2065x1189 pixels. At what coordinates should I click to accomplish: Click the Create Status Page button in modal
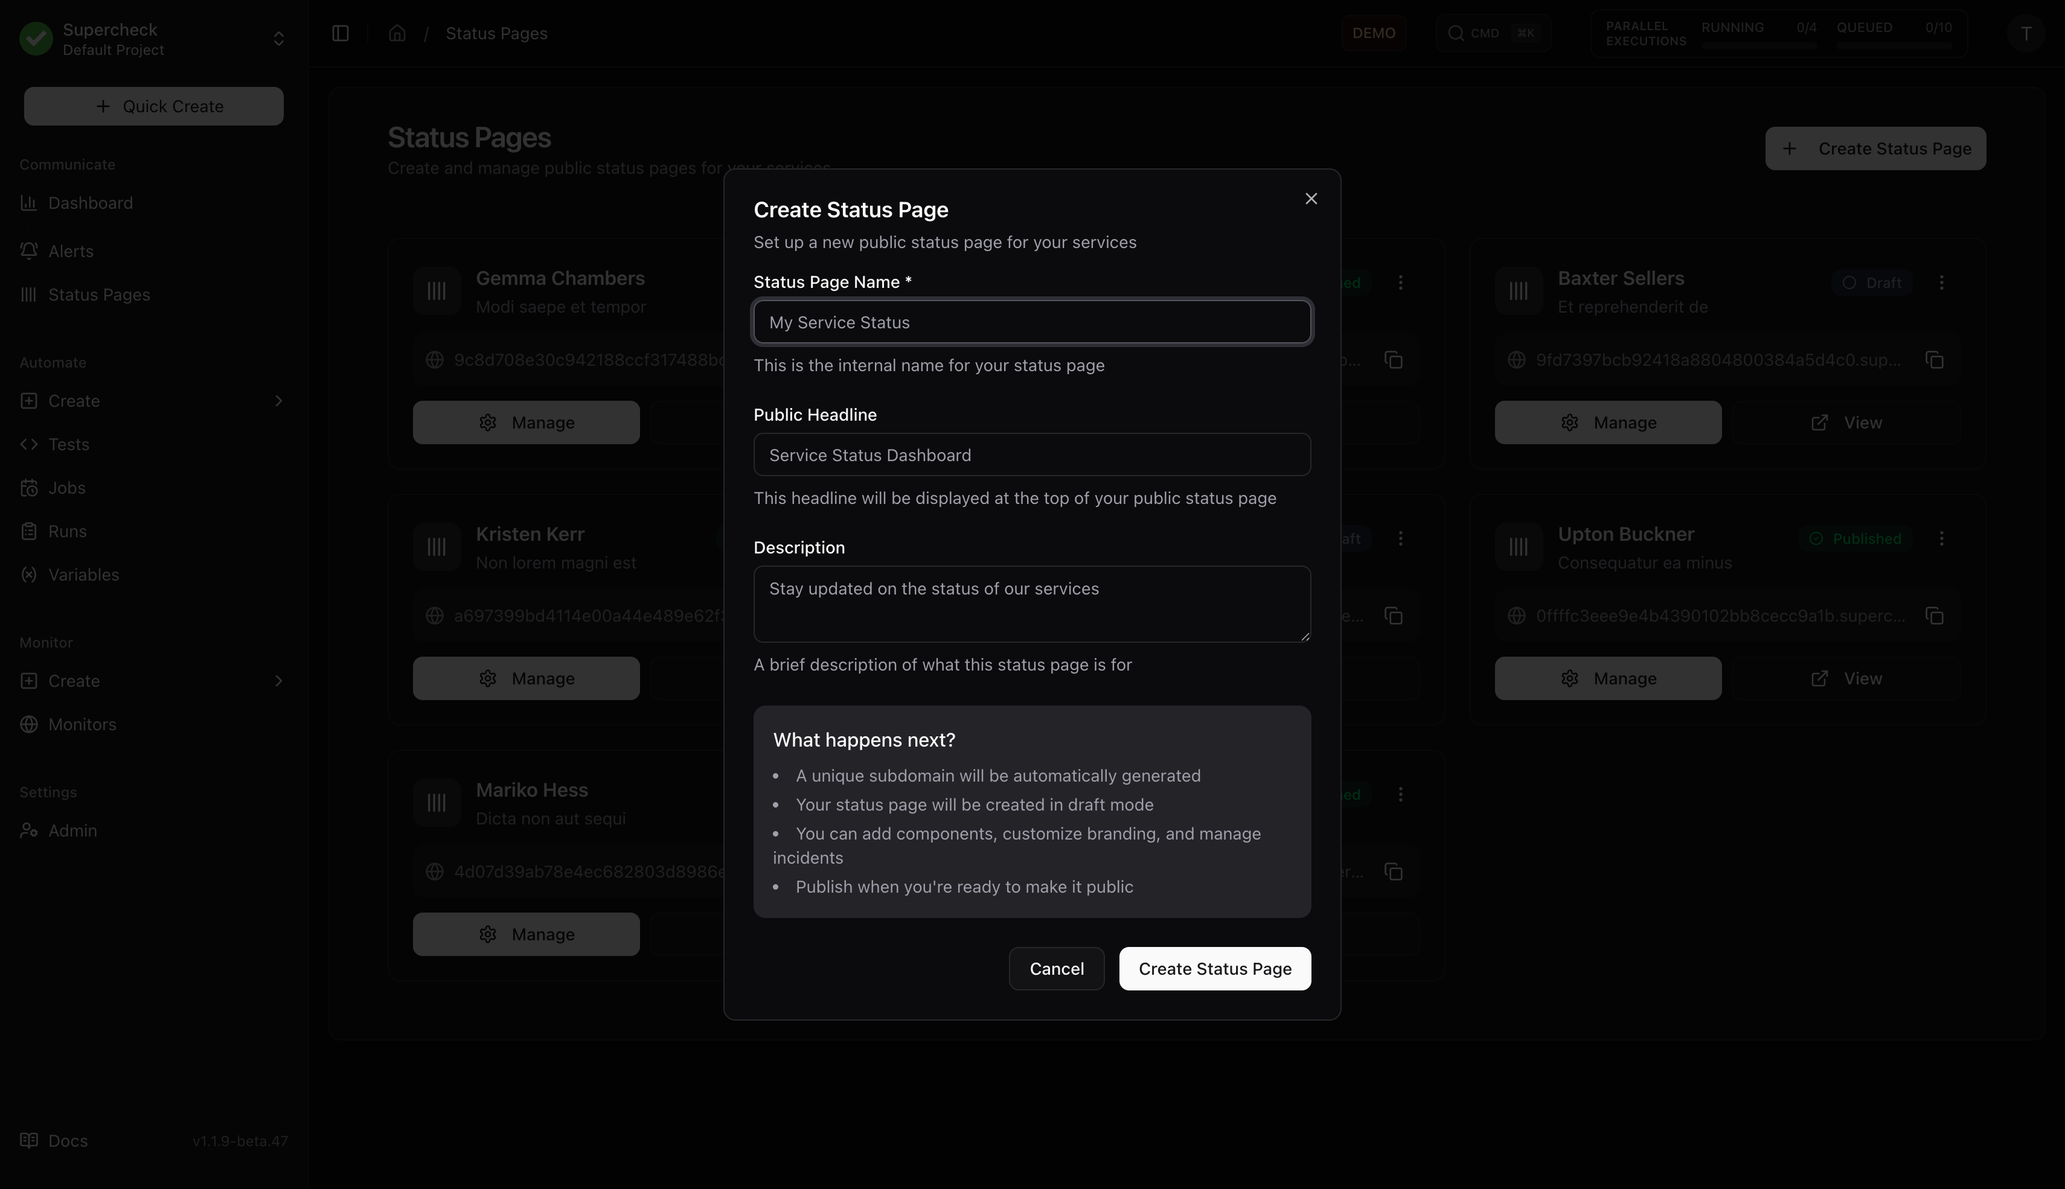[x=1214, y=969]
